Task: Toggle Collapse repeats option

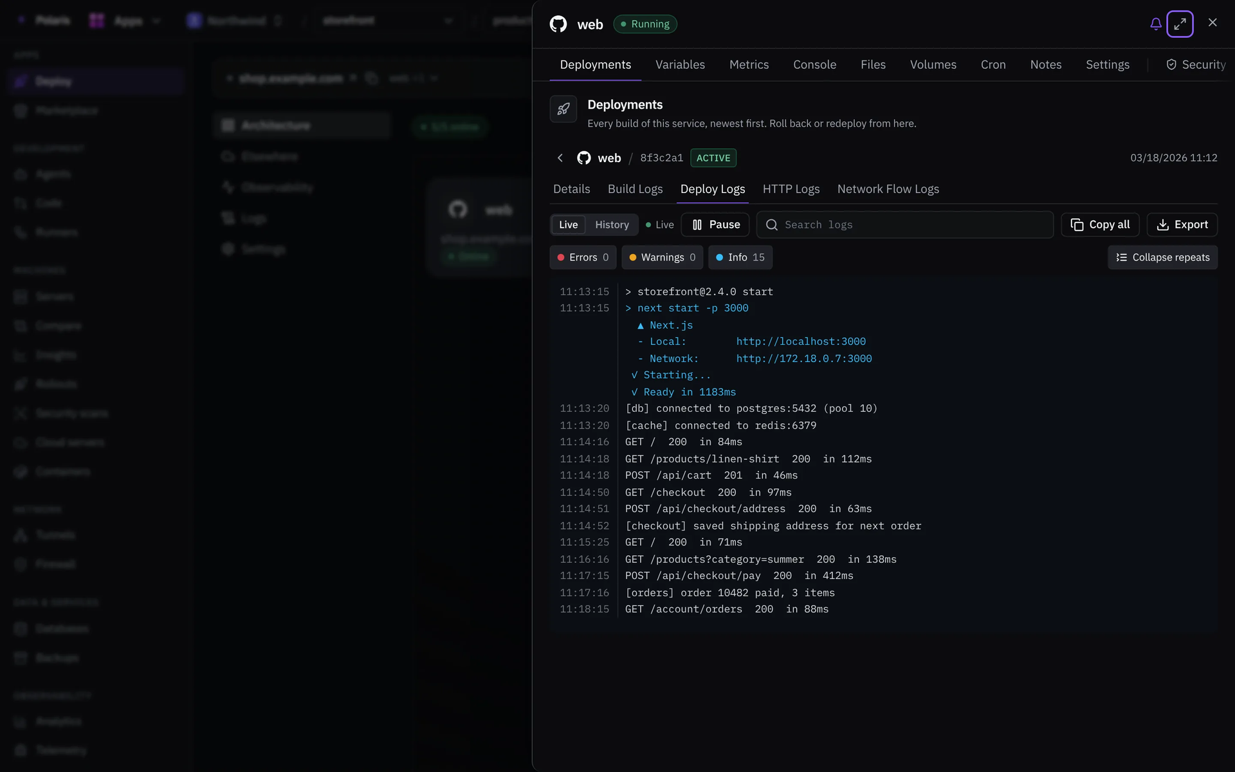Action: point(1162,257)
